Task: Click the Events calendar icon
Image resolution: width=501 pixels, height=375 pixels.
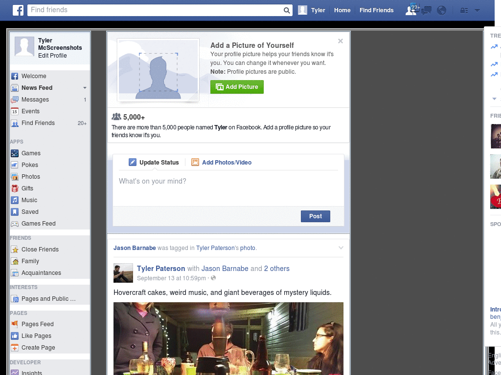Action: click(x=15, y=111)
